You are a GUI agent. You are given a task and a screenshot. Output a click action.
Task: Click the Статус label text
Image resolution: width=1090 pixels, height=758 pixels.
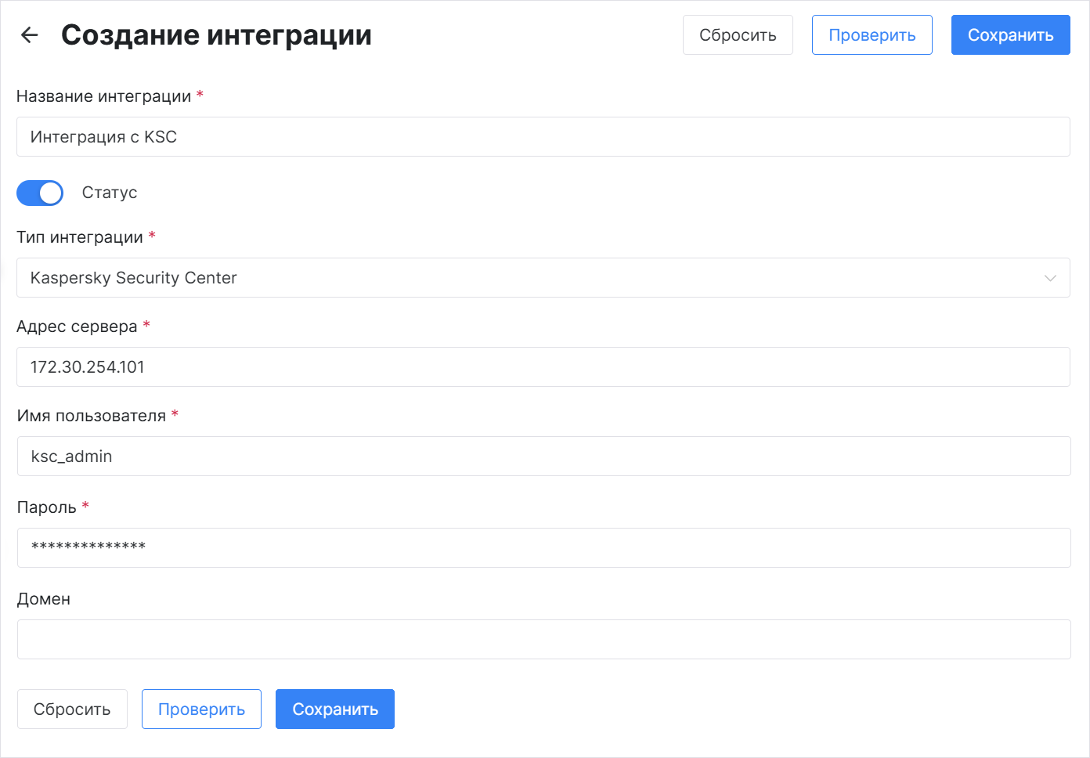pos(110,193)
